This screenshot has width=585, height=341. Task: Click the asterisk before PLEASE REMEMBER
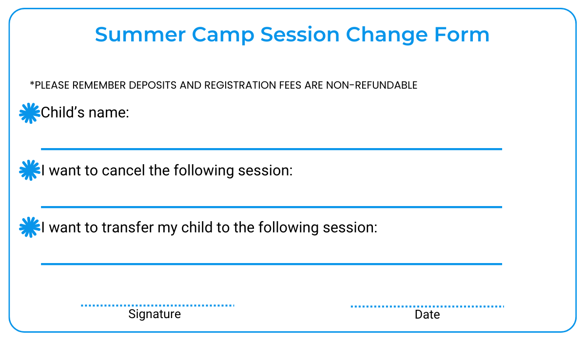pos(32,85)
